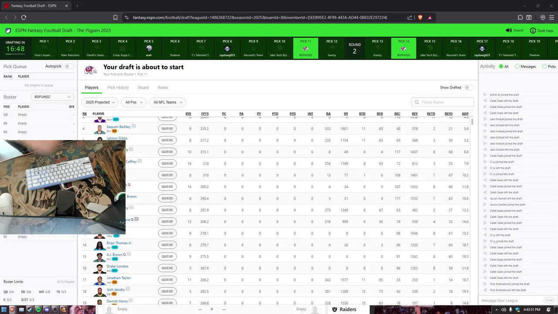Open A.J. Brown's news note icon
This screenshot has height=314, width=558.
pyautogui.click(x=129, y=254)
